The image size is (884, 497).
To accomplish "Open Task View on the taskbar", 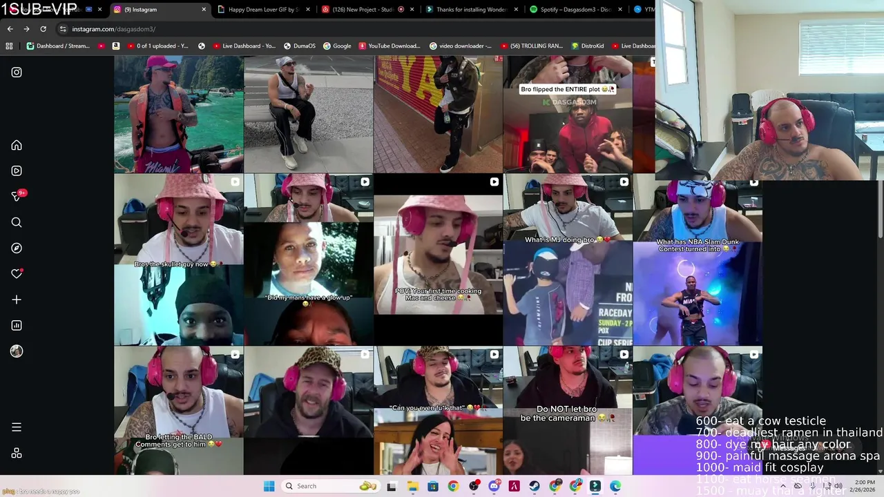I will click(392, 486).
